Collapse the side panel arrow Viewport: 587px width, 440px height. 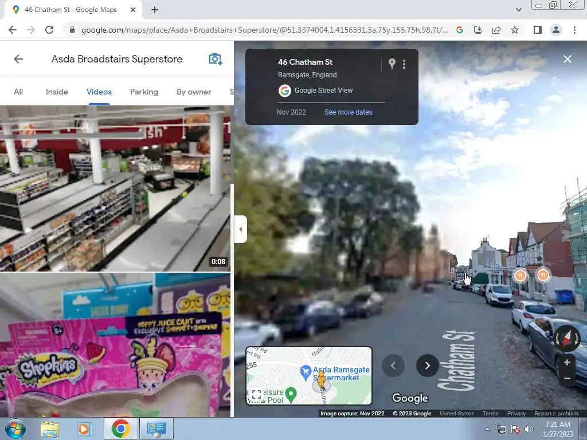(240, 229)
